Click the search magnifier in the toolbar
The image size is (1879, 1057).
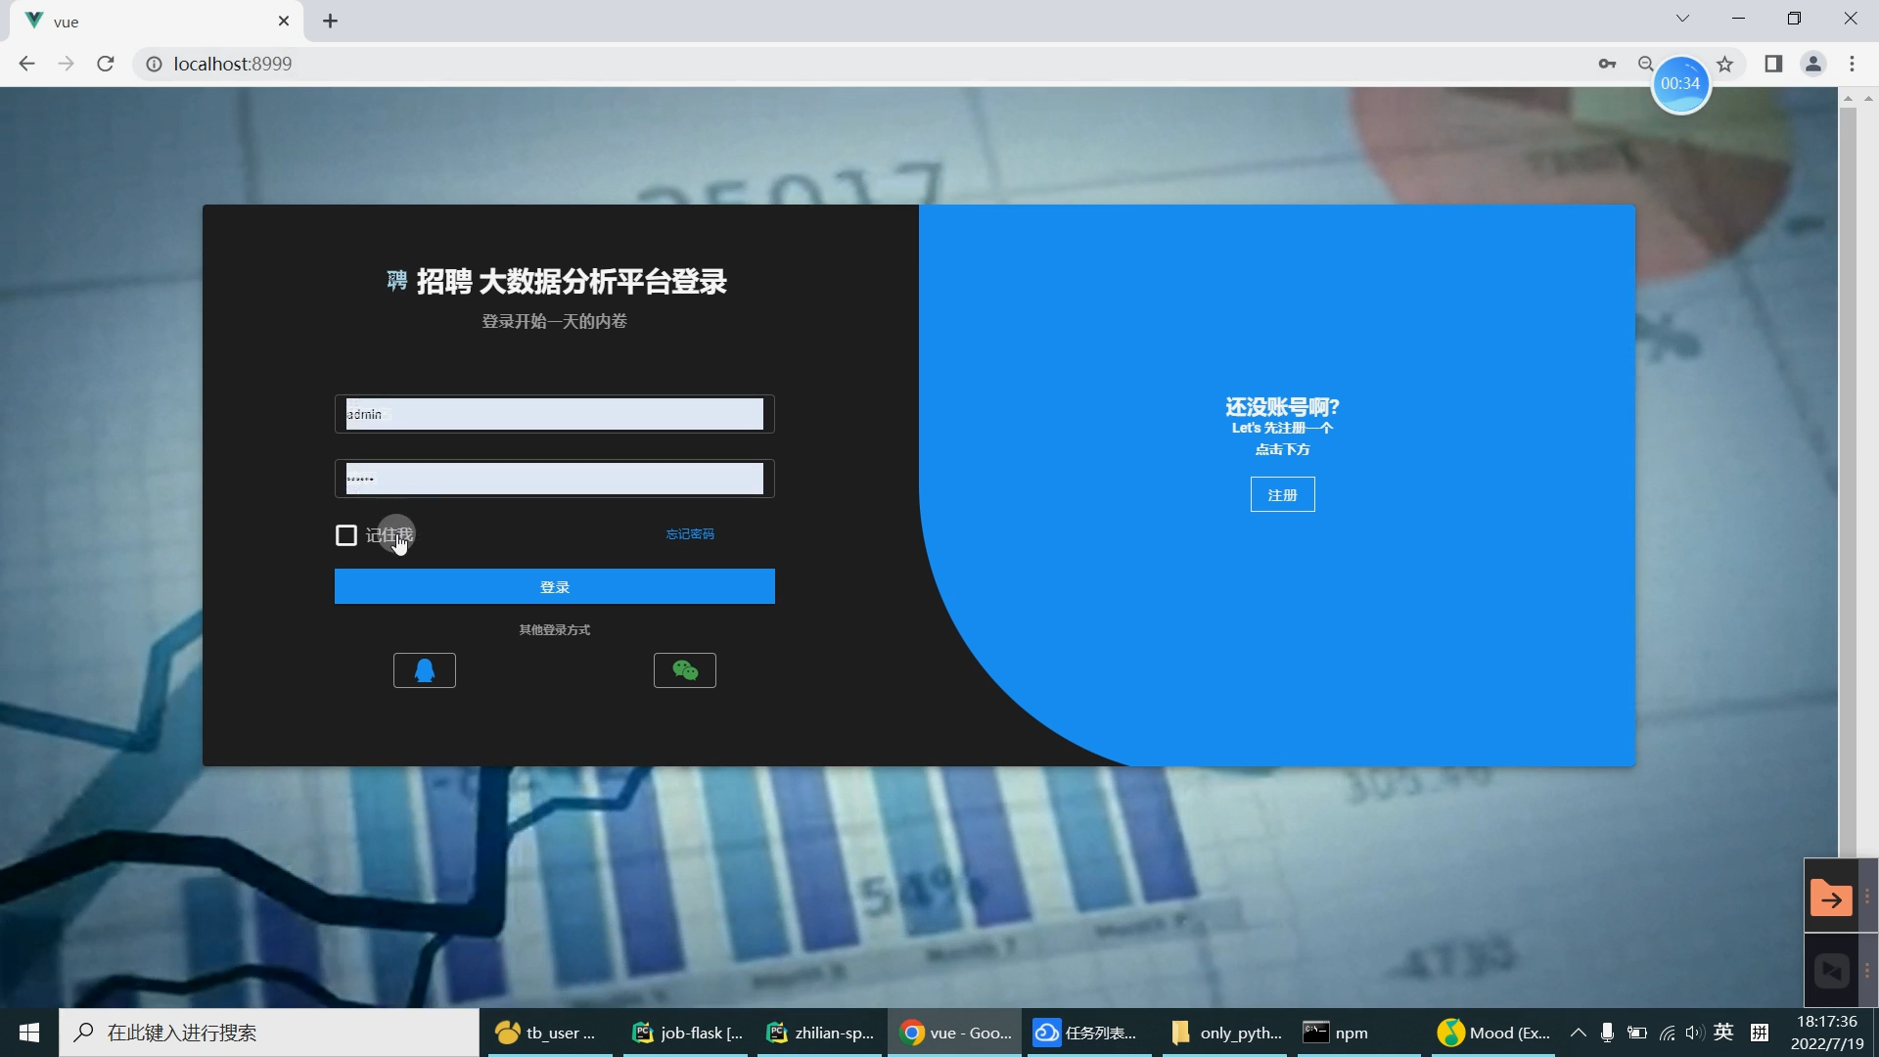[1647, 64]
